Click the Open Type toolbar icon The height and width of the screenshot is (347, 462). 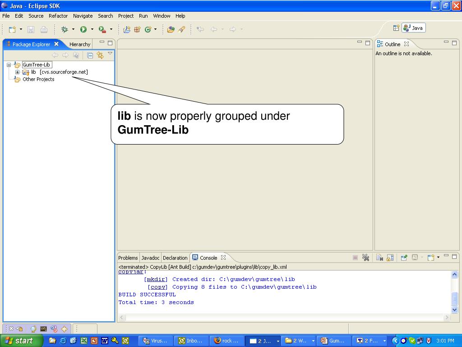tap(171, 29)
